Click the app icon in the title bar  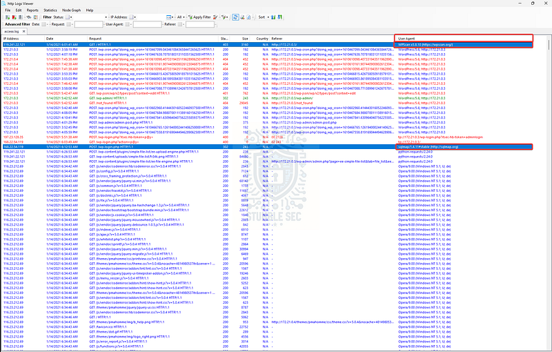coord(3,3)
